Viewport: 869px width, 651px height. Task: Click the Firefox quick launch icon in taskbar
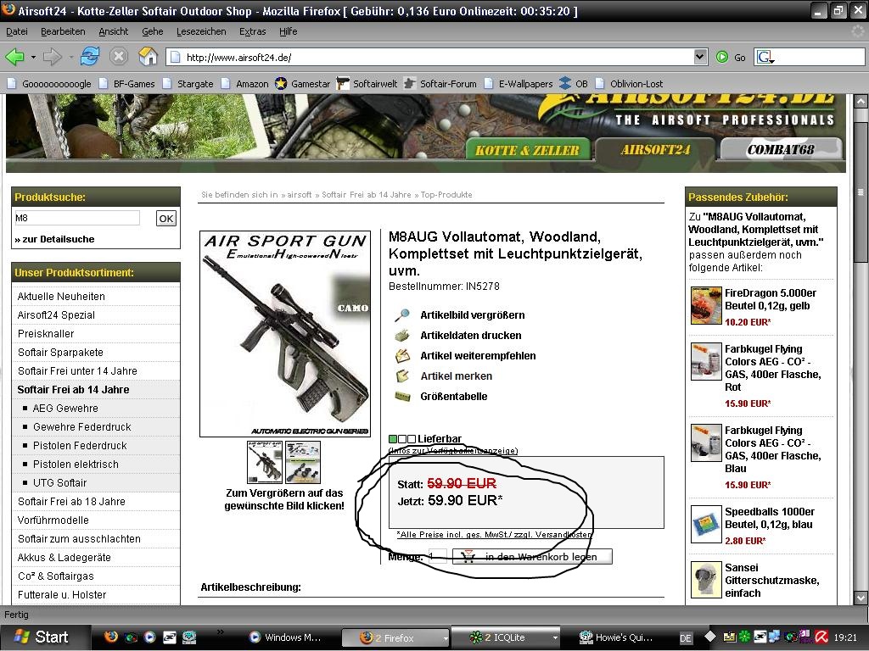pos(111,637)
